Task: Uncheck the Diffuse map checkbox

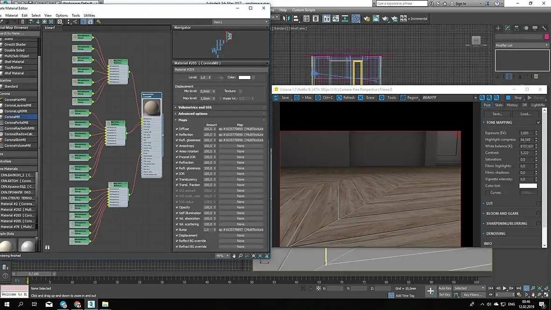Action: pos(177,129)
